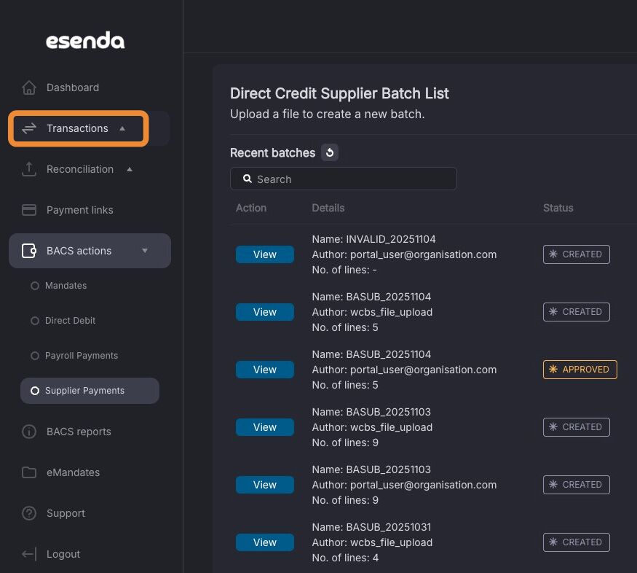
Task: Log out of the portal
Action: coord(63,554)
